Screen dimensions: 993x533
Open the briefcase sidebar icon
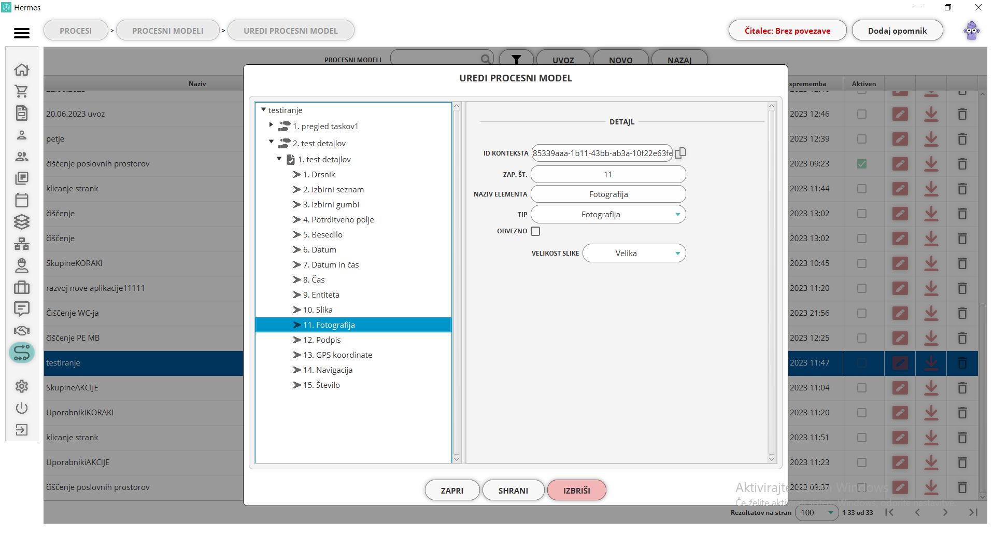[22, 287]
